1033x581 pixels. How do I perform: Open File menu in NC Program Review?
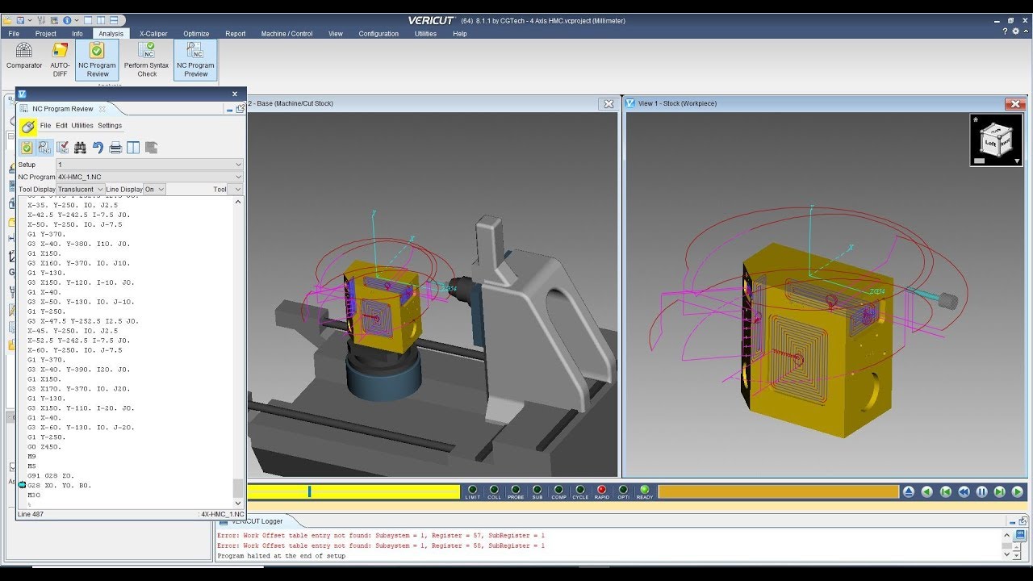click(x=45, y=126)
